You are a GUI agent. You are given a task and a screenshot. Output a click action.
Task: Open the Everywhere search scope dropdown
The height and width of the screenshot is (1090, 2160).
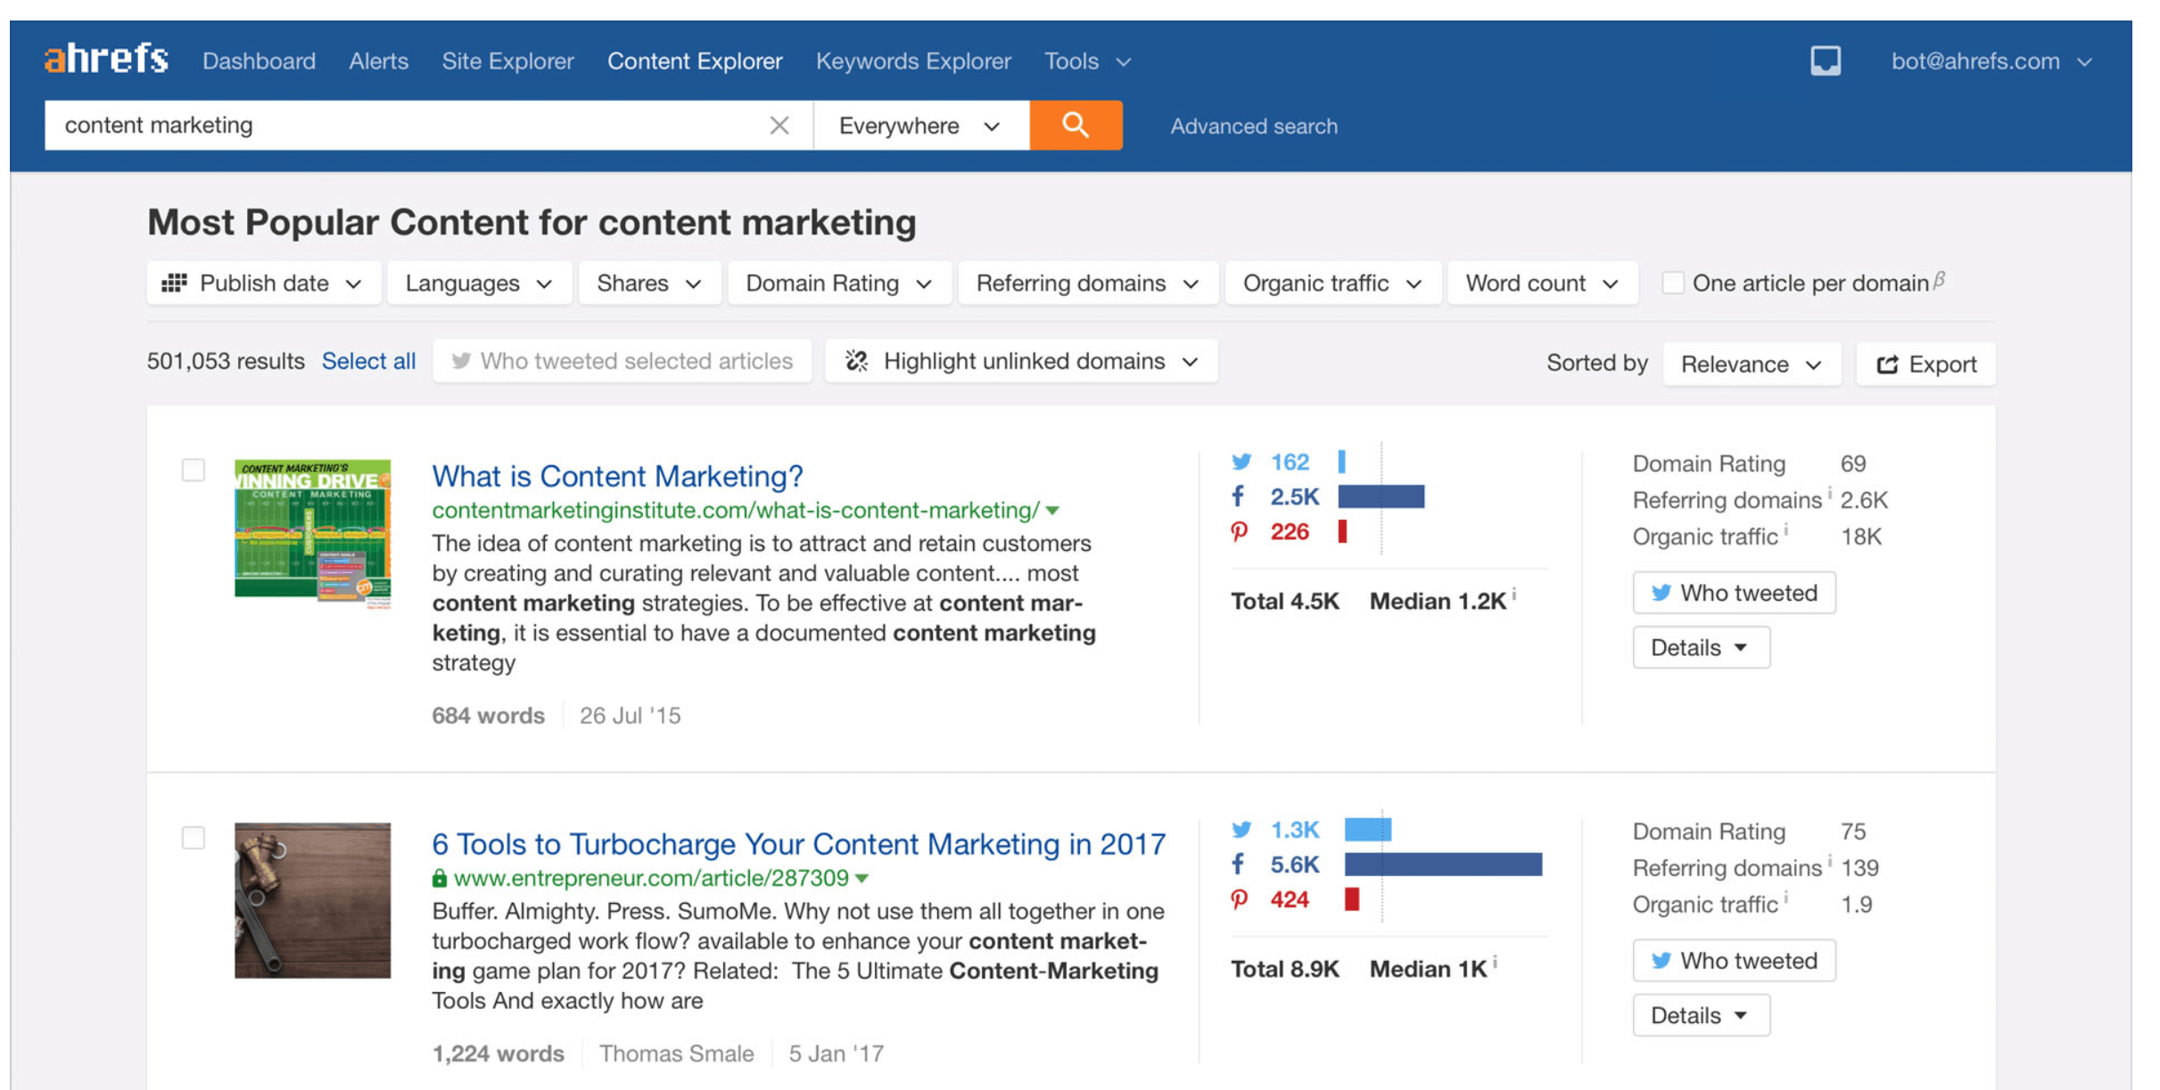(x=921, y=126)
